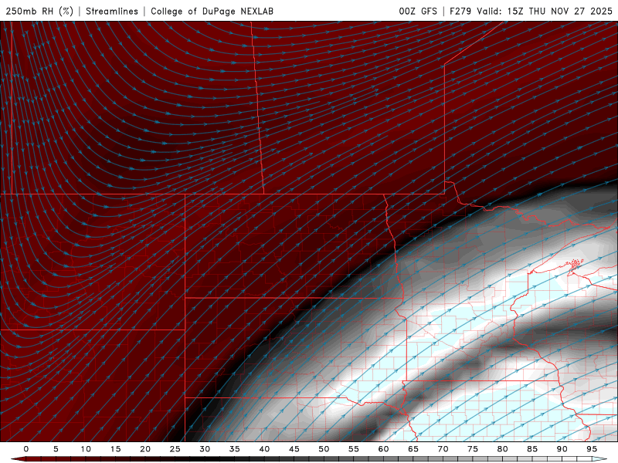
Task: Click the '00Z GFS' model label
Action: [418, 11]
